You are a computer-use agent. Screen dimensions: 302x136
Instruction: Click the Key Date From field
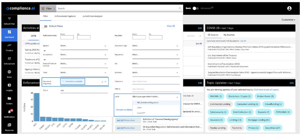click(x=139, y=37)
